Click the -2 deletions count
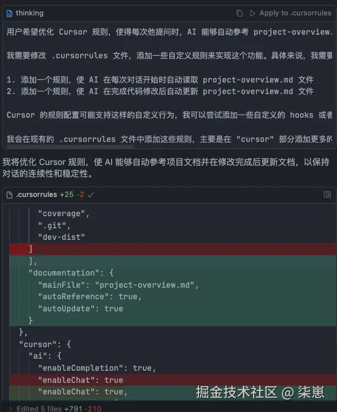Viewport: 337px width, 412px height. pos(80,194)
